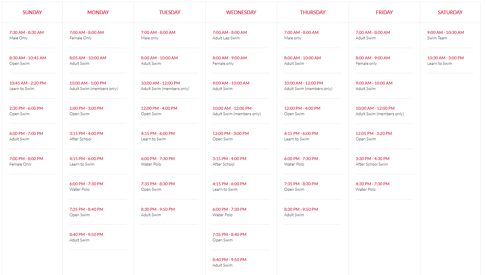Open Monday's 3:15 PM After School slot

pyautogui.click(x=86, y=136)
